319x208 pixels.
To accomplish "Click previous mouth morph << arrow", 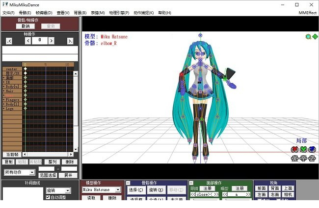I will tap(225, 194).
